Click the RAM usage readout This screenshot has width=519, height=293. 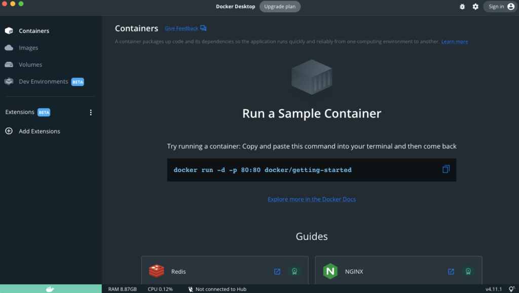[122, 289]
